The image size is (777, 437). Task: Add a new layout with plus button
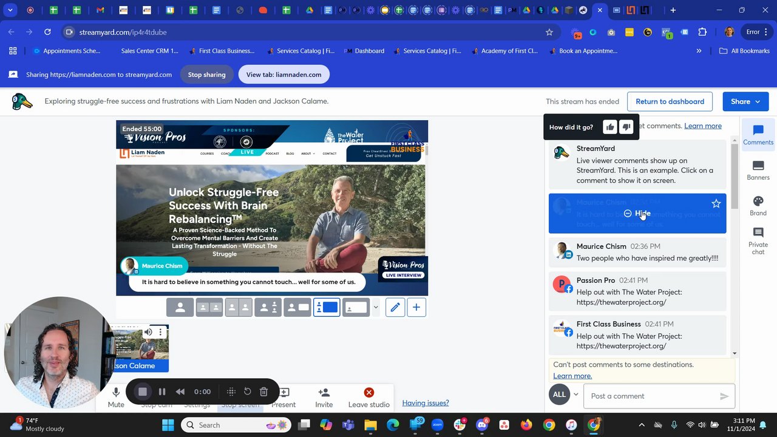pyautogui.click(x=416, y=308)
